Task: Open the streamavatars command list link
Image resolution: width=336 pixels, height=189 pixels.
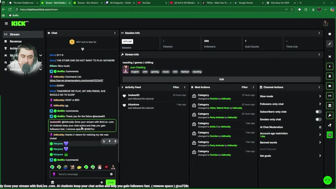Action: click(x=76, y=81)
